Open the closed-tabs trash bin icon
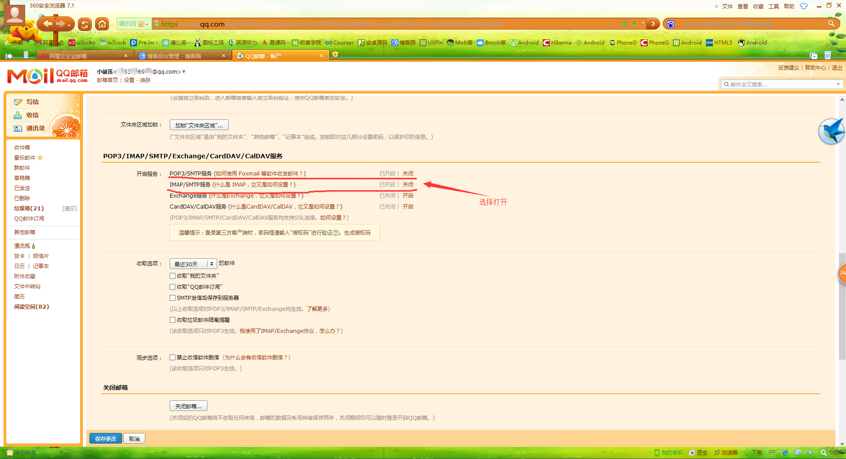 827,56
